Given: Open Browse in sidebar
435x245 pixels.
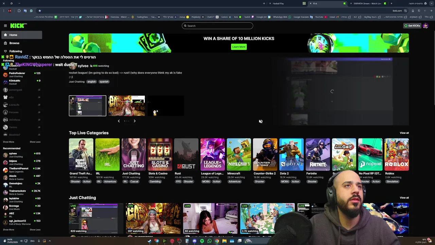Looking at the screenshot, I should [21, 43].
